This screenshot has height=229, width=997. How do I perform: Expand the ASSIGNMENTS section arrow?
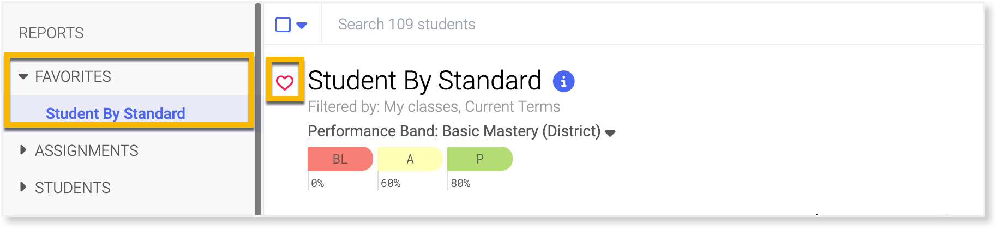pos(23,150)
